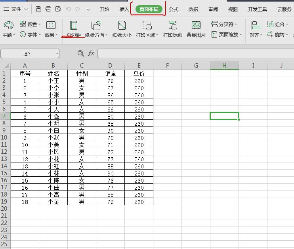This screenshot has width=294, height=249.
Task: Click the page setup dialog launcher arrow
Action: (x=242, y=41)
